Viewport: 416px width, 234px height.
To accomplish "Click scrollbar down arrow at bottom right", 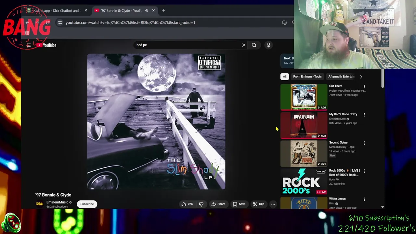I will (383, 207).
